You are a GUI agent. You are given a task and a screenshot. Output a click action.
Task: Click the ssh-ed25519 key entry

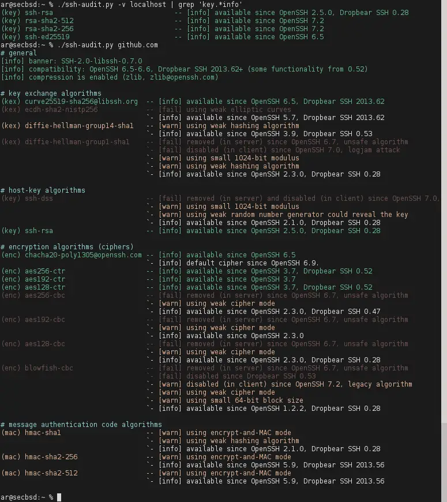tap(163, 37)
